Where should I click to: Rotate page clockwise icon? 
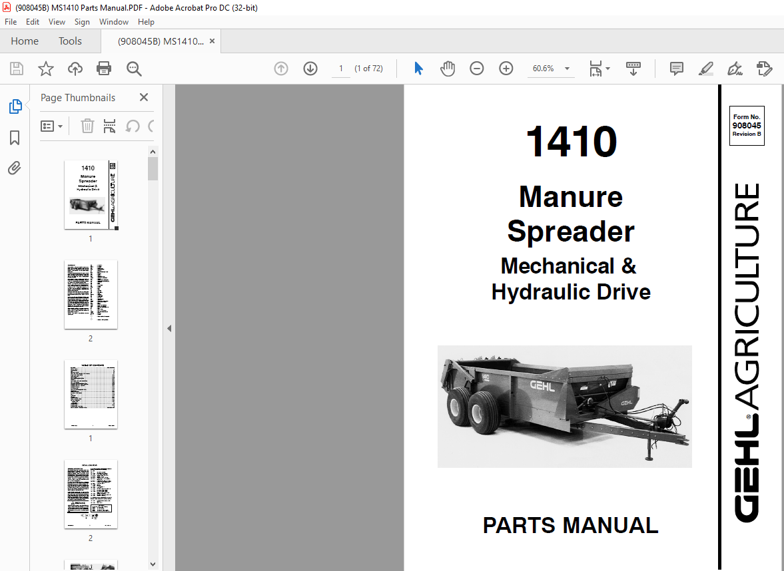tap(151, 126)
